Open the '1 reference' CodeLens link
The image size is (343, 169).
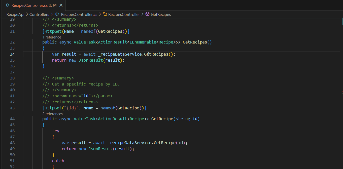tap(52, 37)
